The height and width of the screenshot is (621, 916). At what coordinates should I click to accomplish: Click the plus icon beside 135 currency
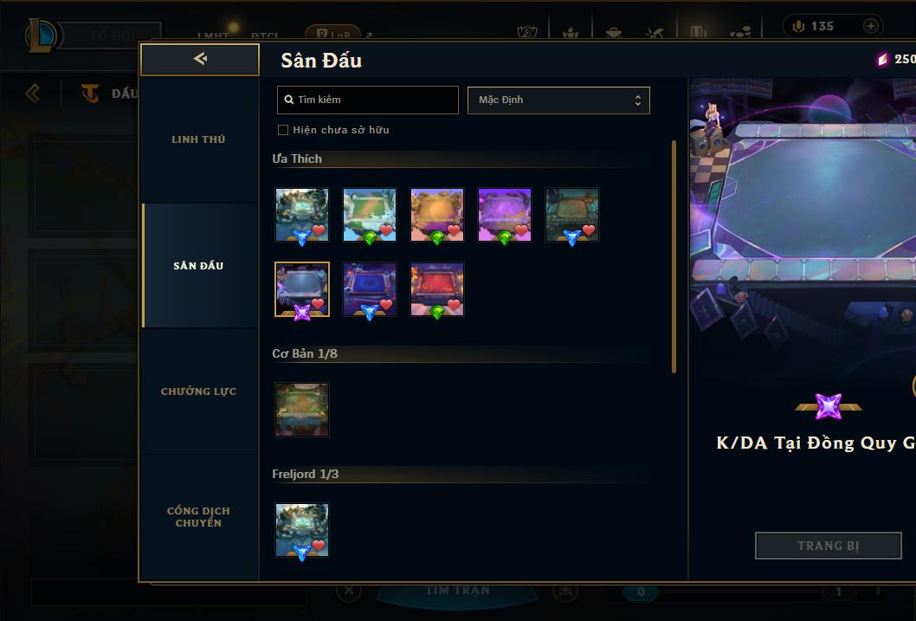pos(870,26)
